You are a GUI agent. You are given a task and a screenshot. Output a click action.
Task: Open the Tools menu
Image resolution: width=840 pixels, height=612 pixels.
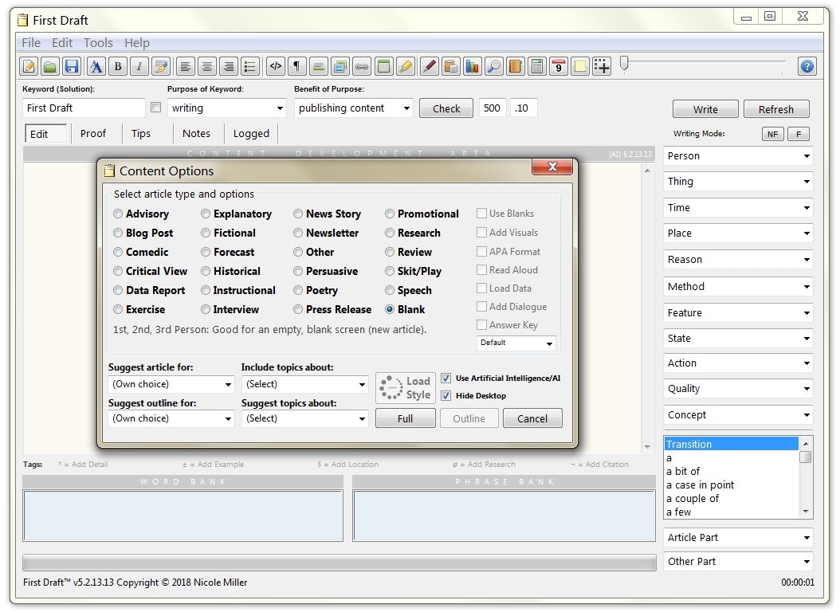pos(98,43)
